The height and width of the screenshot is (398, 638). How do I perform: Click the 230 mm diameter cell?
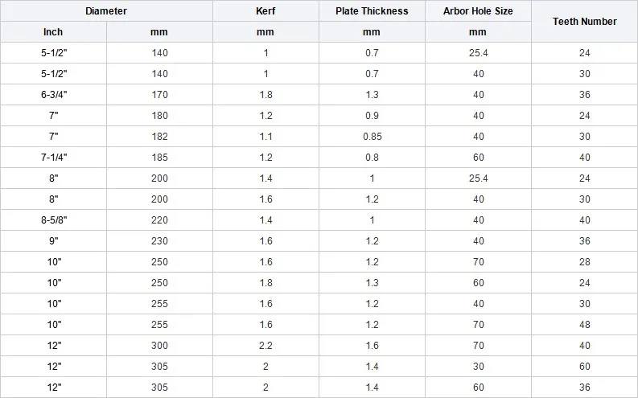click(159, 241)
